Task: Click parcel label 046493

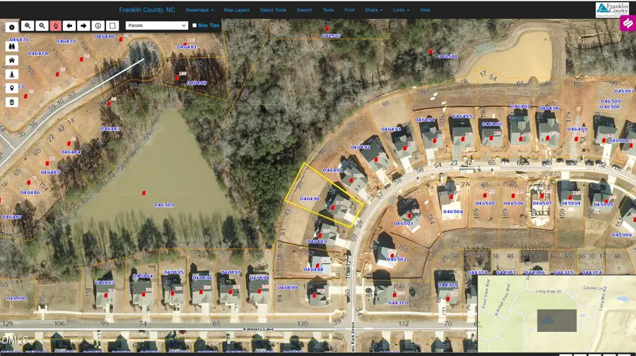Action: point(391,129)
